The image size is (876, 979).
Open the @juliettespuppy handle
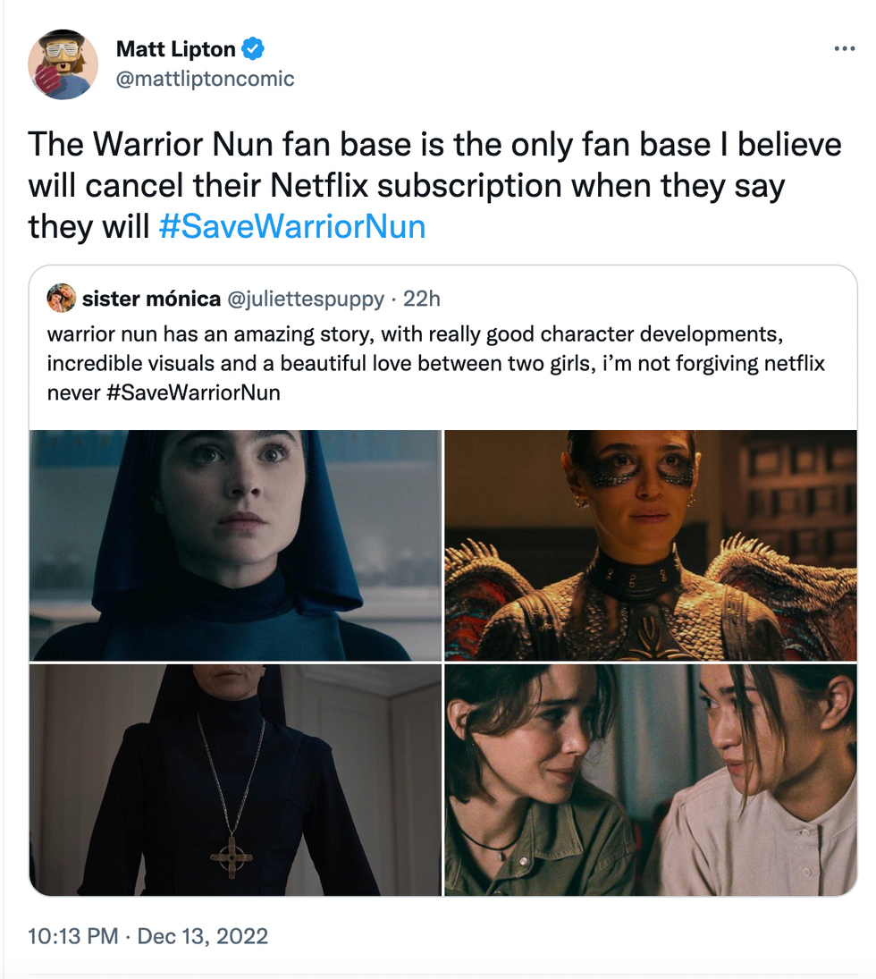coord(306,300)
